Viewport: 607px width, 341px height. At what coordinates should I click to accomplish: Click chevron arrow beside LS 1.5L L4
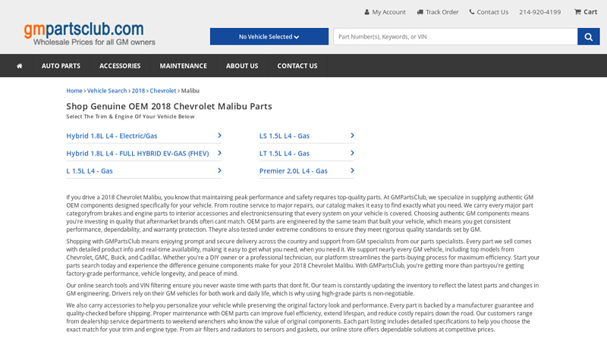(x=352, y=136)
